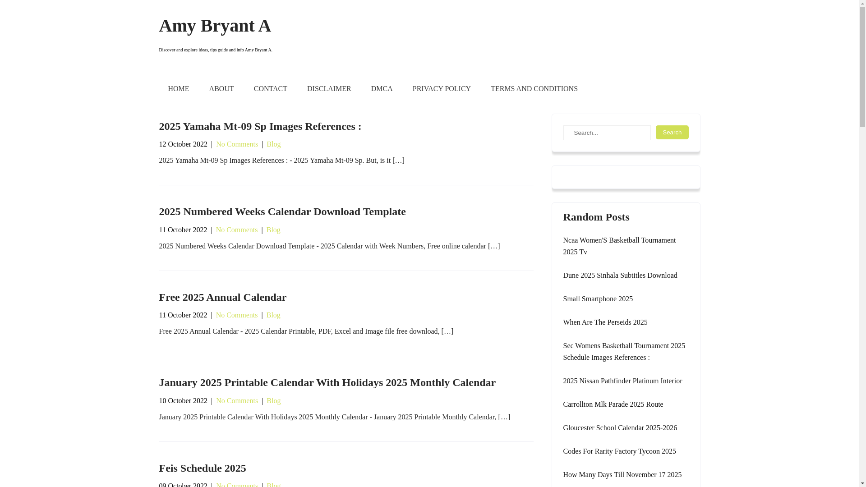Image resolution: width=866 pixels, height=487 pixels.
Task: Open January 2025 Printable Calendar With Holidays post
Action: [327, 382]
